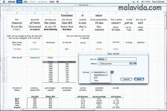Open the File menu
Viewport: 167px width, 111px height.
[x=19, y=2]
